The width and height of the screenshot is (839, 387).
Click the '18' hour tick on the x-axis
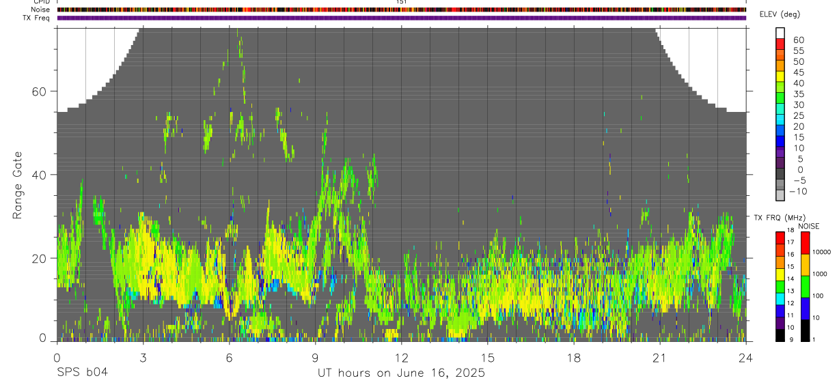574,358
